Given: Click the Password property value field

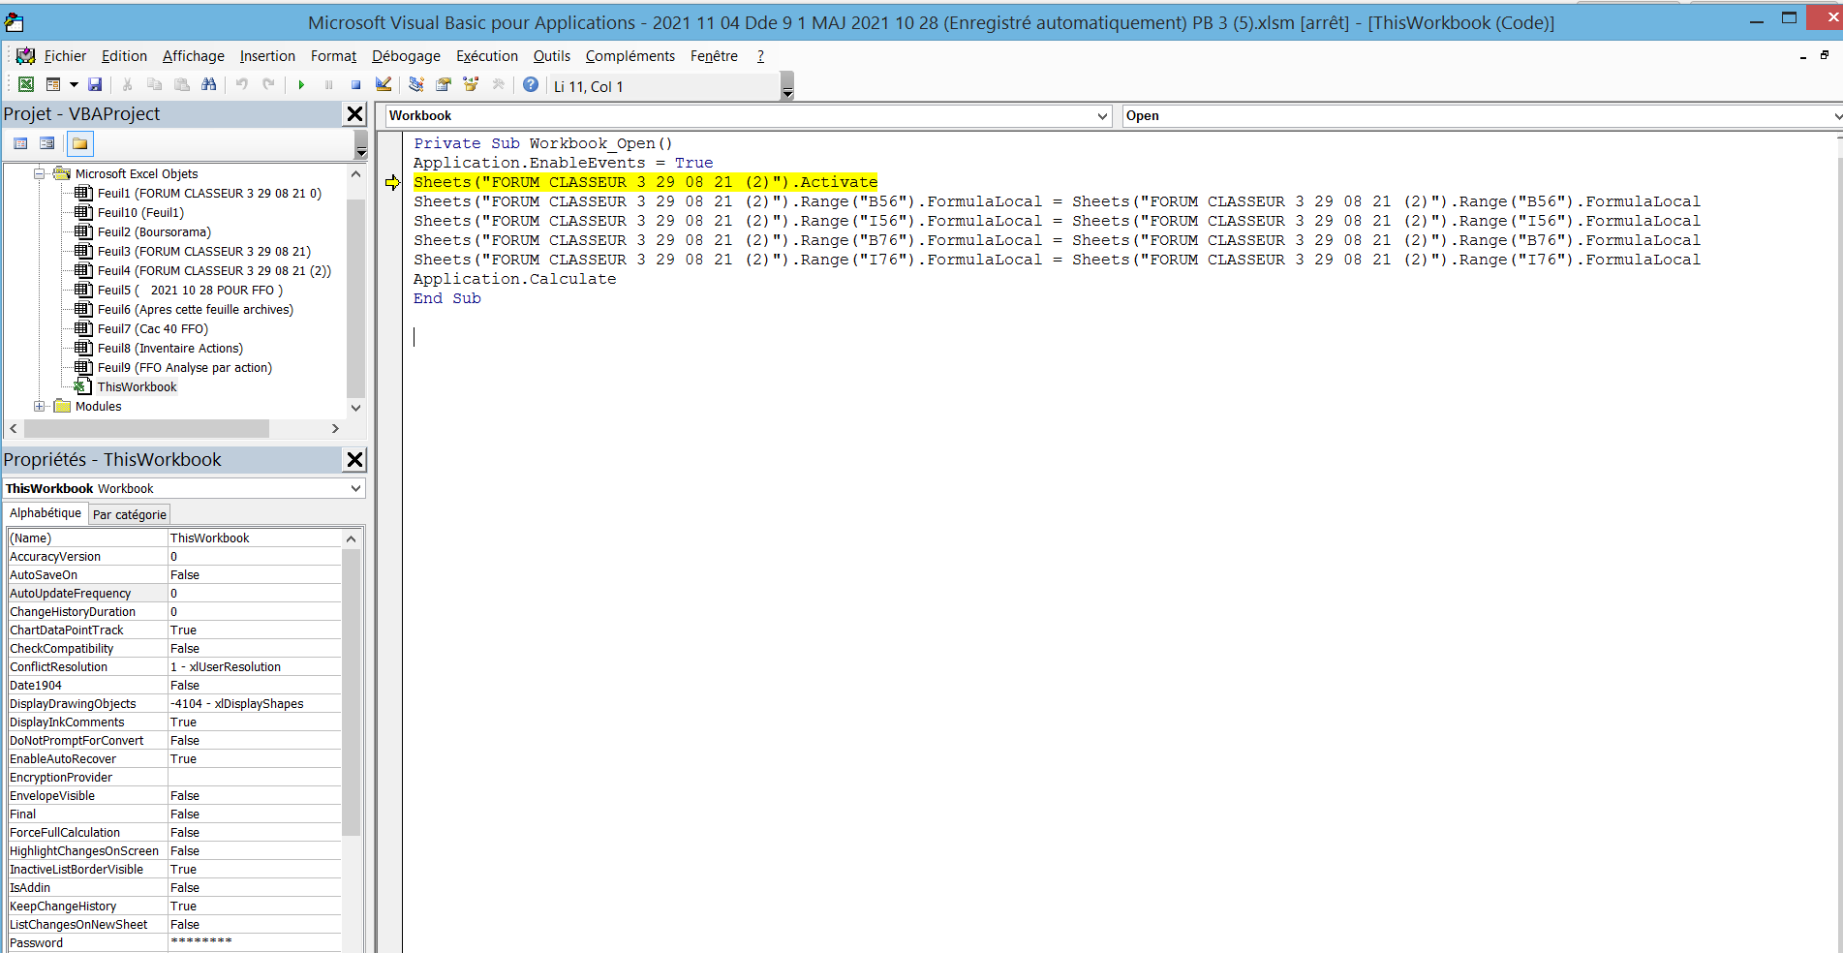Looking at the screenshot, I should (254, 943).
